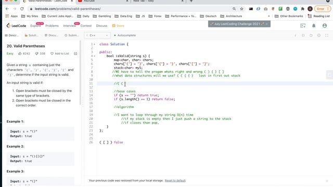This screenshot has height=187, width=333.
Task: Click the LeetCode logo
Action: 16,25
